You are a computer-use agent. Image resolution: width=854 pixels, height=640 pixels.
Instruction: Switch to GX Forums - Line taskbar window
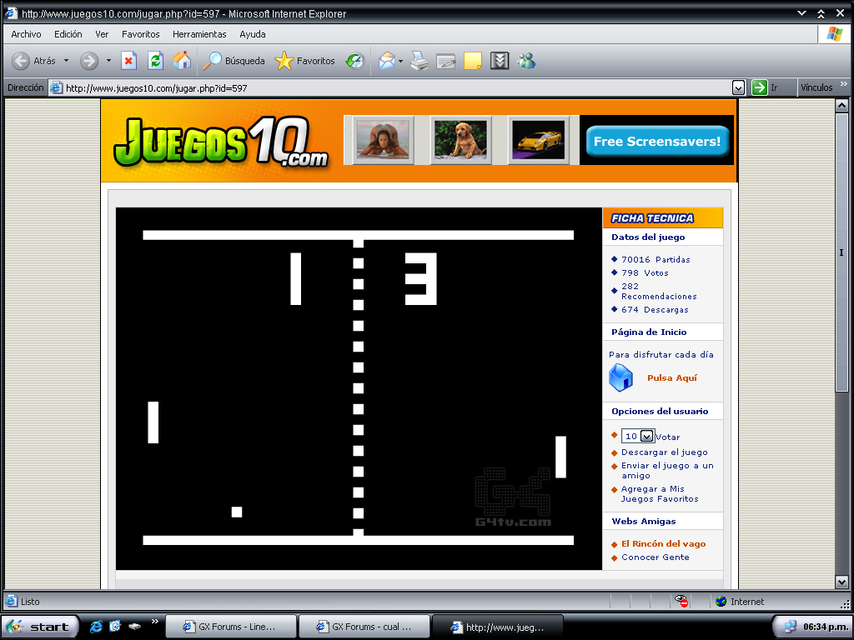(230, 627)
